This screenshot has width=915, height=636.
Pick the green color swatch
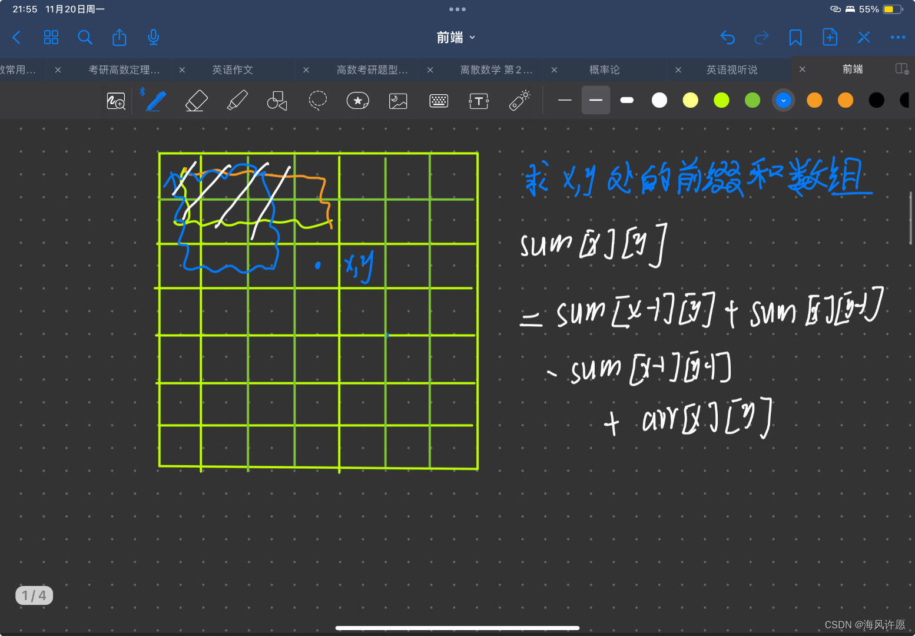click(752, 101)
